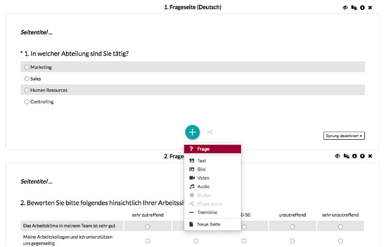Open the Sprung deaktiviert dropdown
Image resolution: width=387 pixels, height=247 pixels.
pos(344,136)
